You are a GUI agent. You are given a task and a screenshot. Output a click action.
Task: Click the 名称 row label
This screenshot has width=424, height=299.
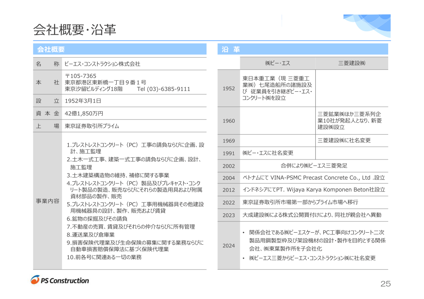(x=48, y=64)
